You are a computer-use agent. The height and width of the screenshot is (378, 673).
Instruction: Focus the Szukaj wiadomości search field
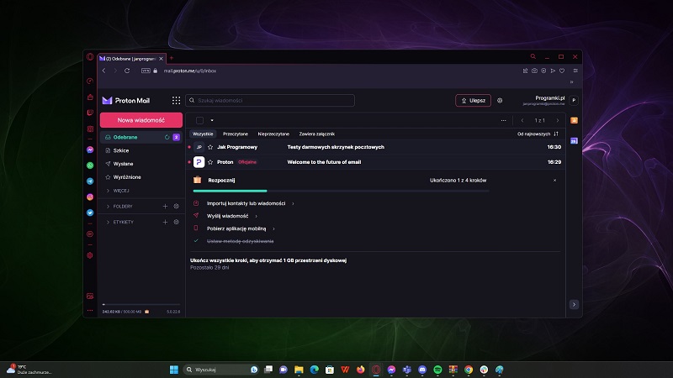click(x=270, y=100)
